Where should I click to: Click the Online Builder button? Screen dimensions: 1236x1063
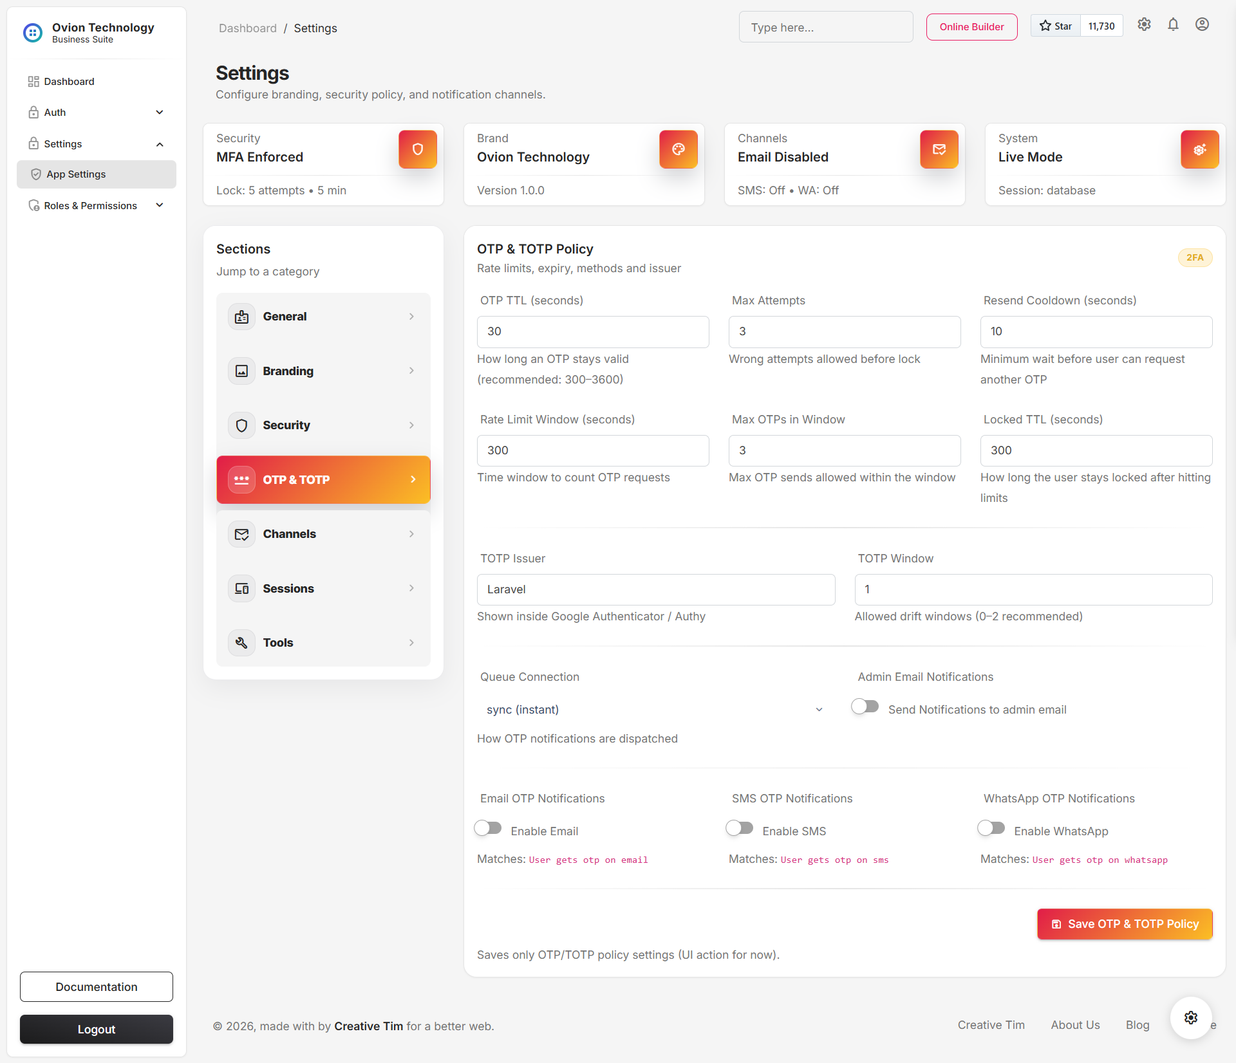pos(971,27)
